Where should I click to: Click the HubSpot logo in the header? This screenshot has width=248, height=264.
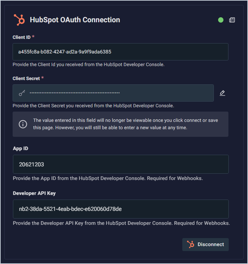(x=19, y=20)
